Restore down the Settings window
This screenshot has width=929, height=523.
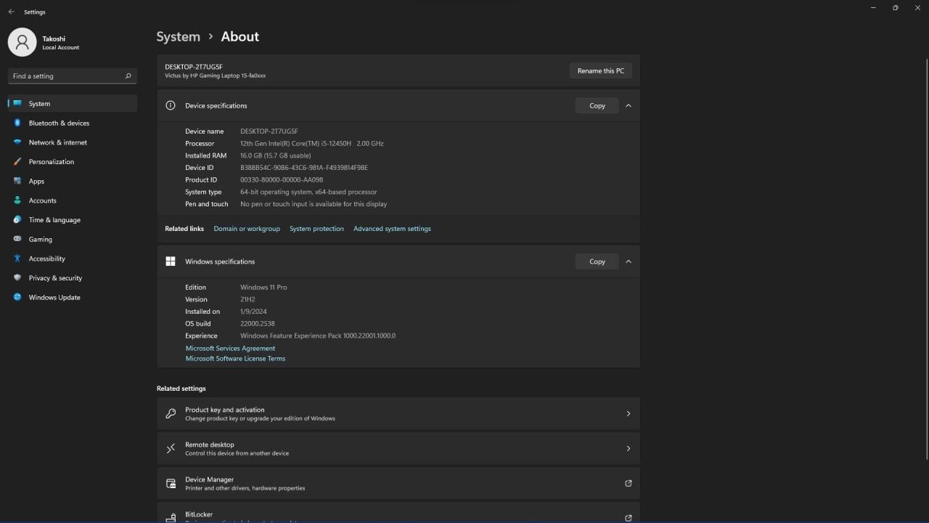click(895, 8)
